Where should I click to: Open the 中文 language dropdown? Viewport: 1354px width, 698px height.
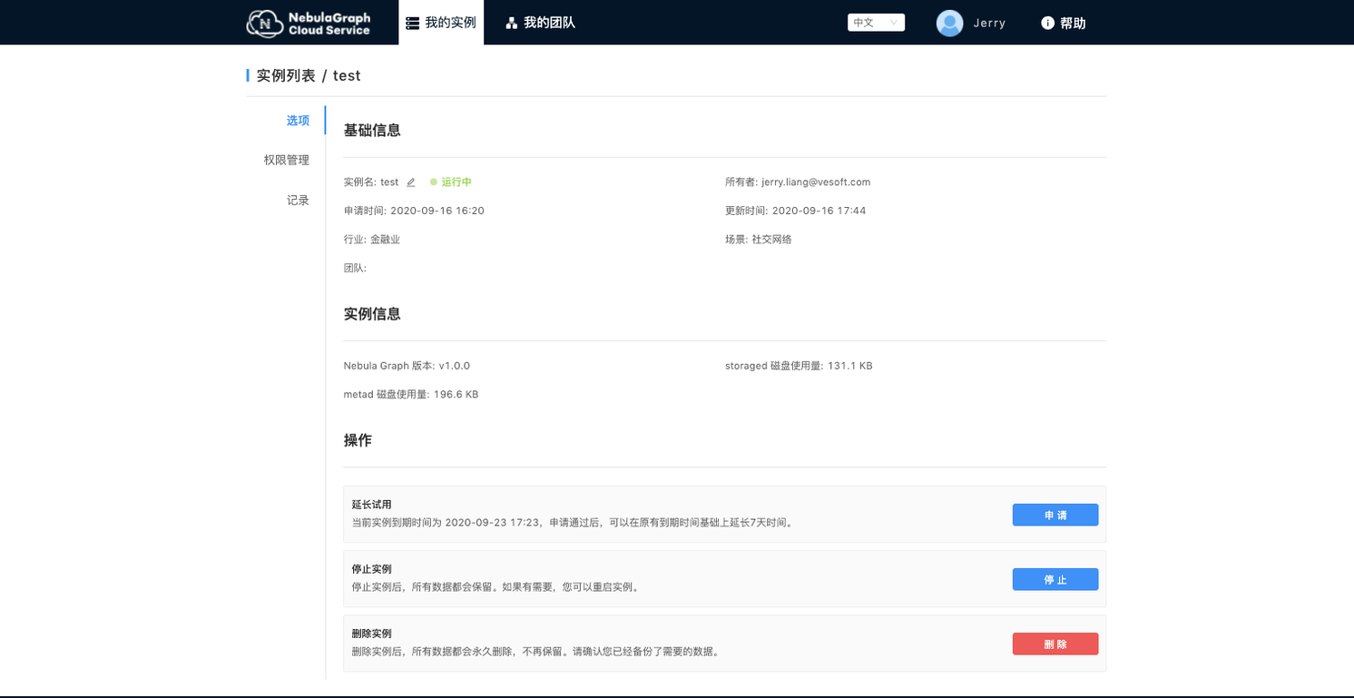(876, 23)
